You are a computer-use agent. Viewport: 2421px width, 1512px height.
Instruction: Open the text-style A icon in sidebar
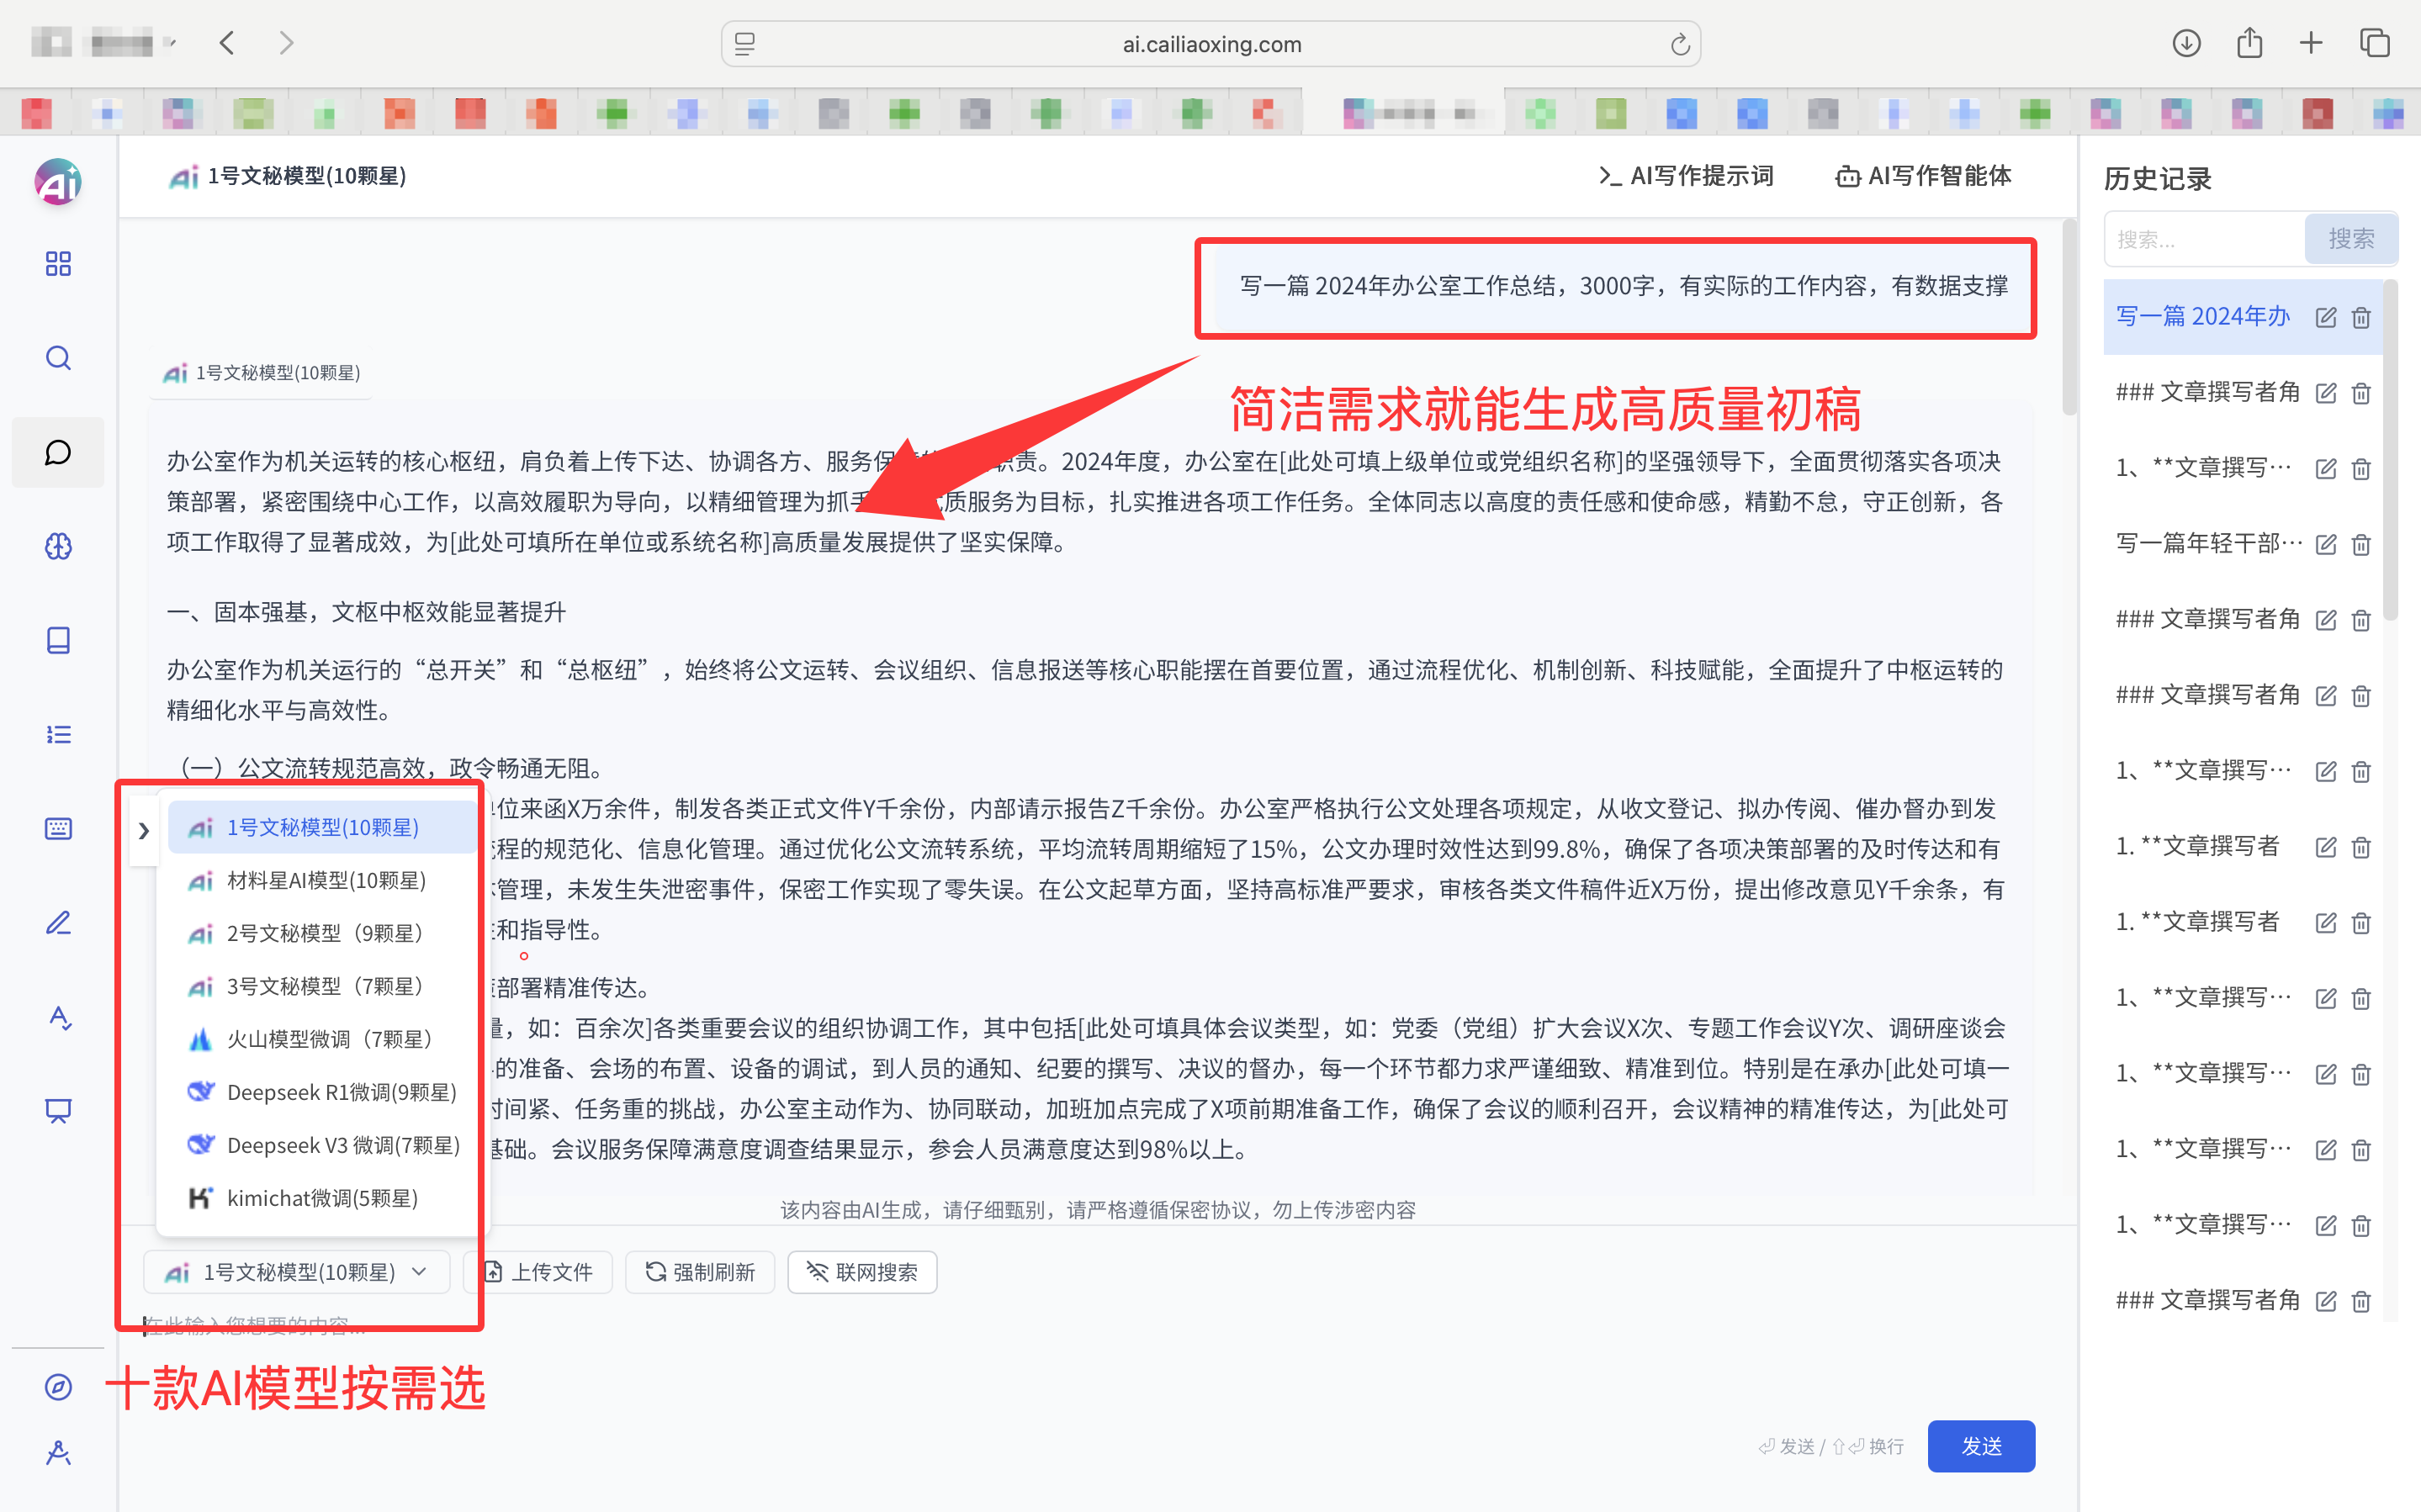(x=58, y=1017)
